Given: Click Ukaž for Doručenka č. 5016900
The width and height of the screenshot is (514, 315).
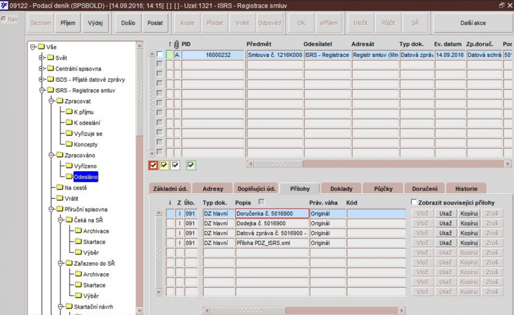Looking at the screenshot, I should 445,213.
